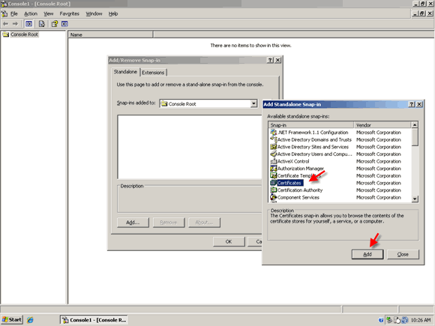Screen dimensions: 435x326
Task: Select the Certificate Templates snap-in icon
Action: [x=273, y=175]
